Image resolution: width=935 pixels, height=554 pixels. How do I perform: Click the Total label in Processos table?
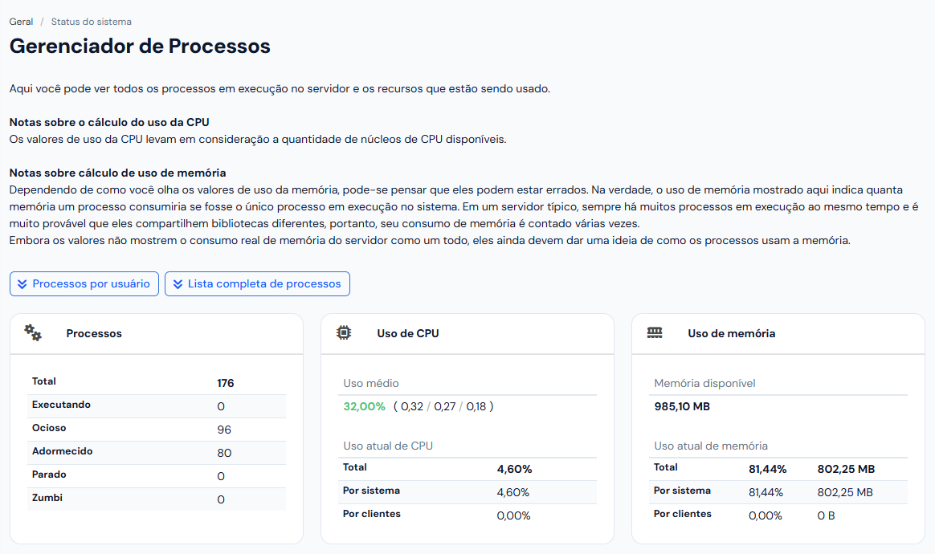[43, 381]
